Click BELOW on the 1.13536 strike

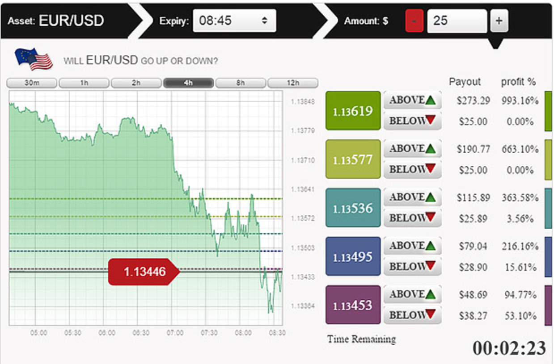412,218
